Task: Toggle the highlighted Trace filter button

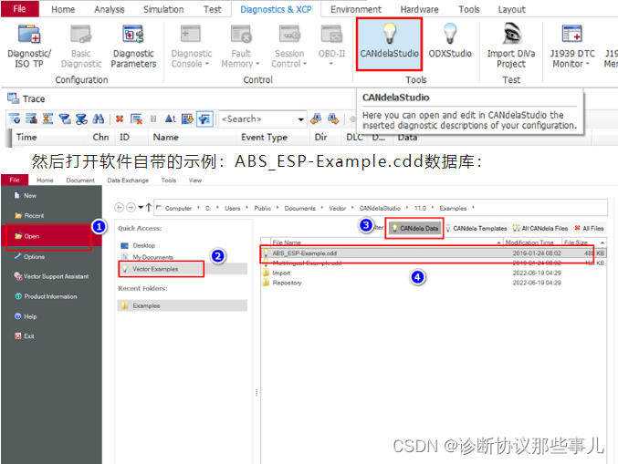Action: 204,119
